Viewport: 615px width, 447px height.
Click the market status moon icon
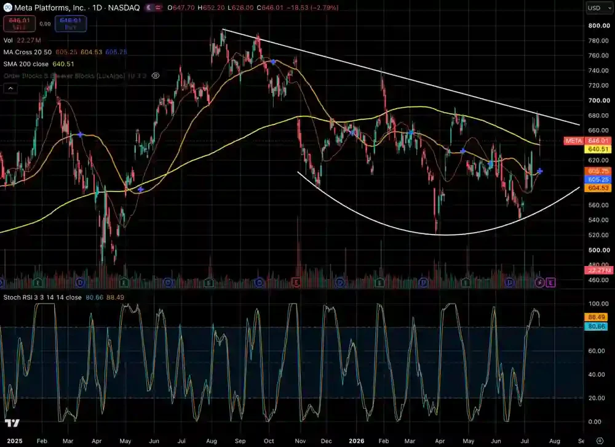coord(149,7)
